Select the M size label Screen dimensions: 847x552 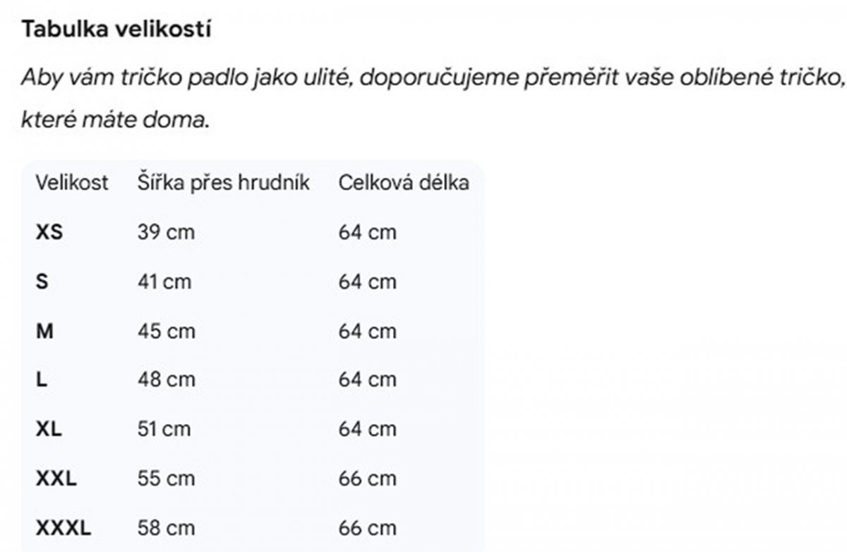point(44,330)
